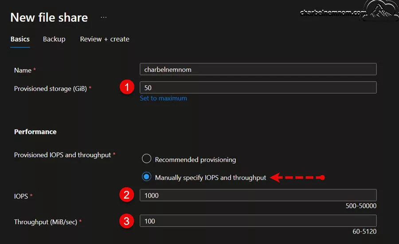The width and height of the screenshot is (399, 244).
Task: Click the Provisioned IOPS and throughput label
Action: click(x=63, y=155)
